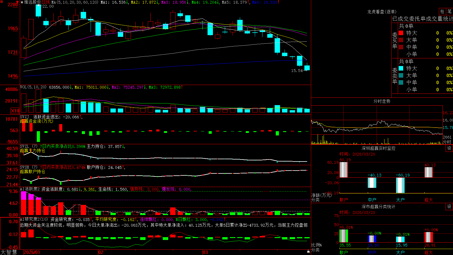
Task: Click the last cyan candlestick near 15.54
Action: click(x=307, y=68)
